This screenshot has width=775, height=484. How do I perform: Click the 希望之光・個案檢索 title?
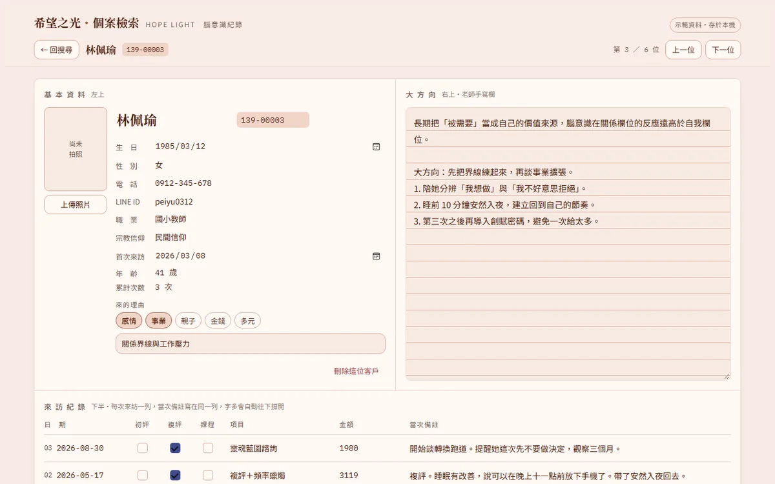[87, 23]
